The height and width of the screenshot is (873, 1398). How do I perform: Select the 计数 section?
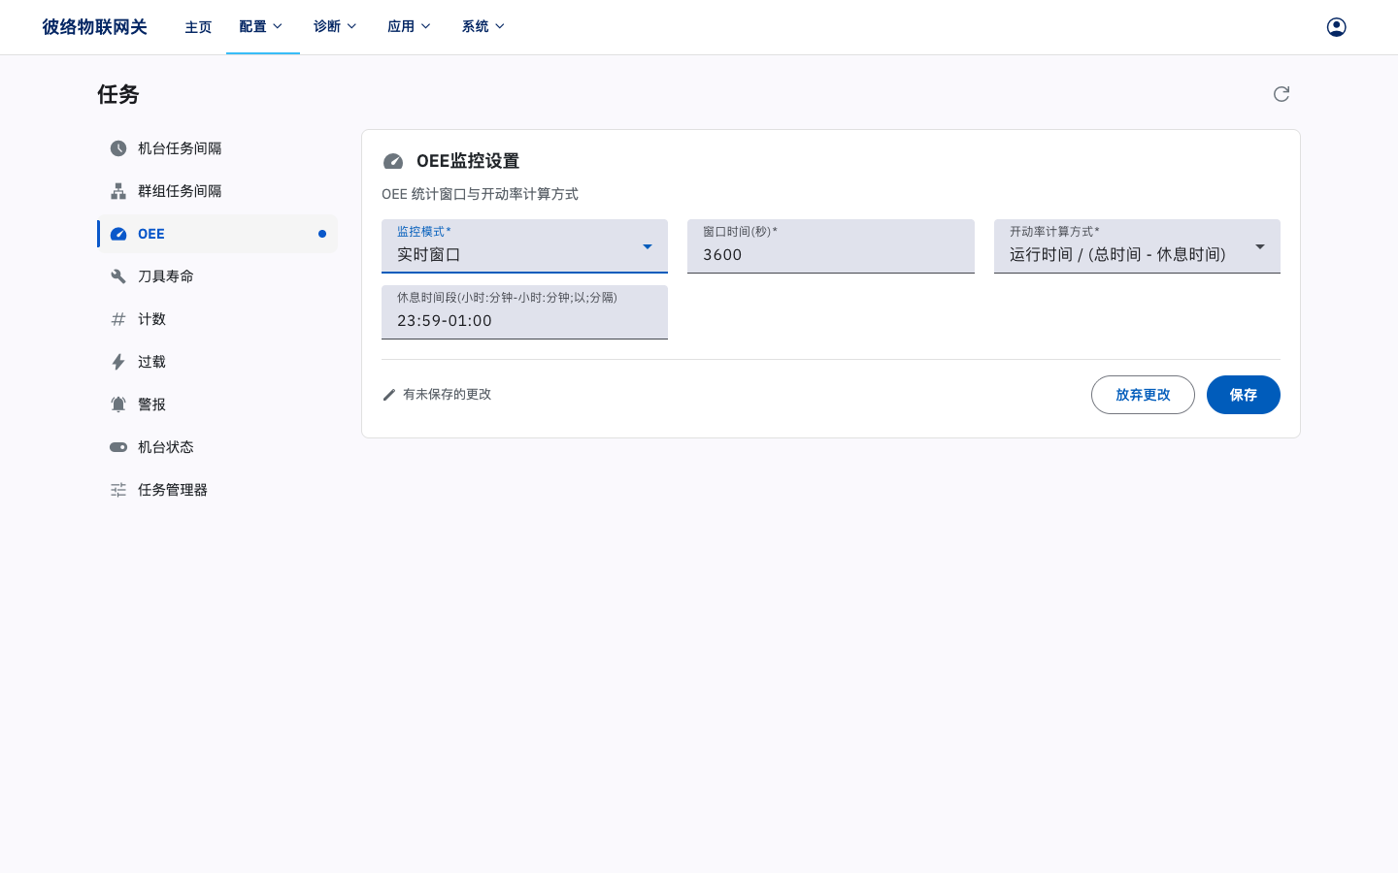tap(217, 319)
